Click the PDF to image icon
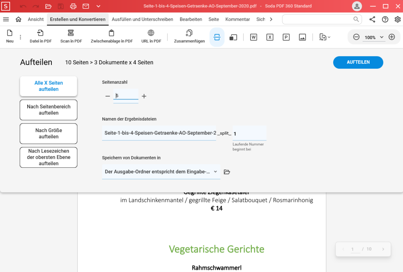Image resolution: width=403 pixels, height=272 pixels. click(302, 37)
